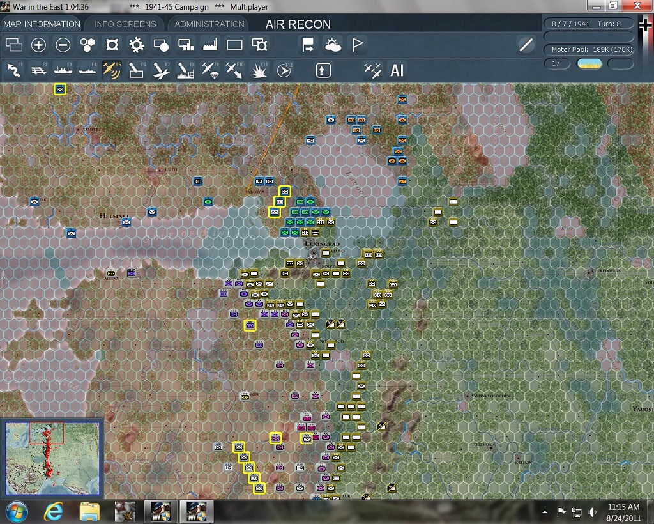Click the diagonal slash round button
Viewport: 654px width, 524px height.
click(x=526, y=45)
